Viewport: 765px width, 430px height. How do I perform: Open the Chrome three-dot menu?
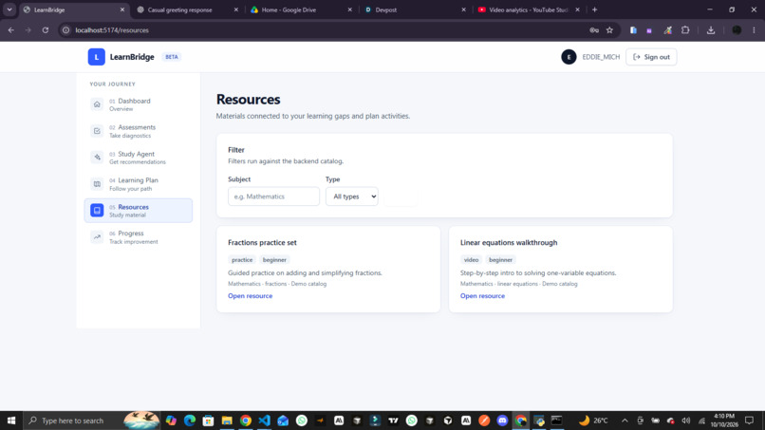(x=754, y=29)
